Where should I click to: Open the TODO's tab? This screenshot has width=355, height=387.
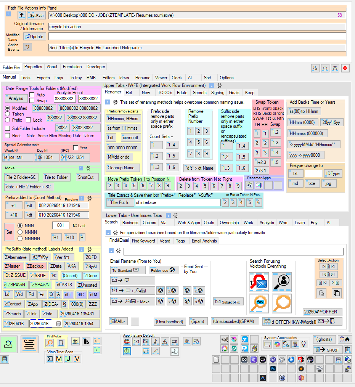pyautogui.click(x=165, y=93)
